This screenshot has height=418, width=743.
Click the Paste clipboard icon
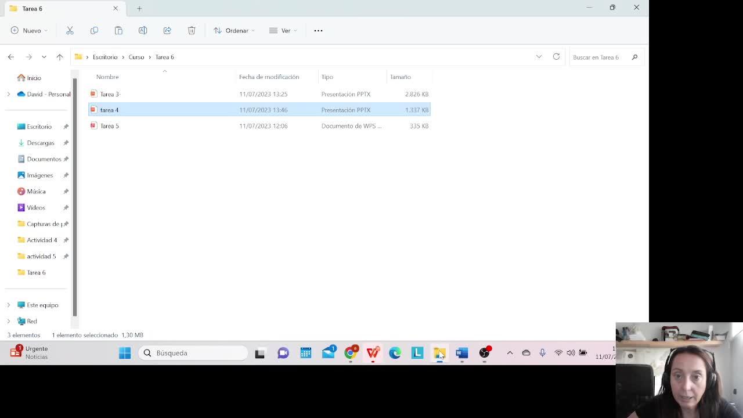click(118, 30)
